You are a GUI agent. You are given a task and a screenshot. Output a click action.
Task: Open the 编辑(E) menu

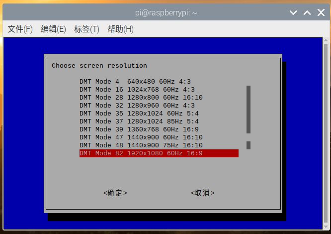(53, 29)
